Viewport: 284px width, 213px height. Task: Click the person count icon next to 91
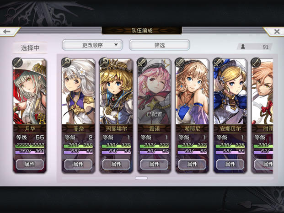point(243,47)
